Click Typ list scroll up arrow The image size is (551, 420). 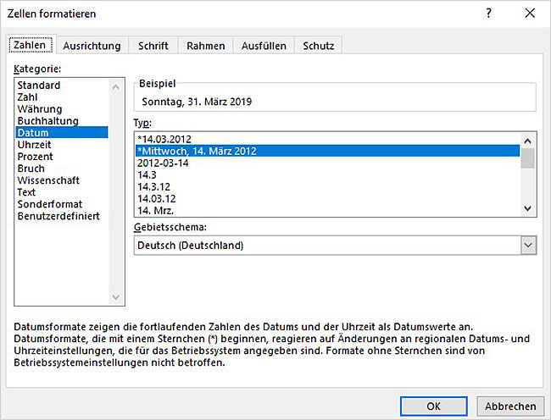coord(527,141)
